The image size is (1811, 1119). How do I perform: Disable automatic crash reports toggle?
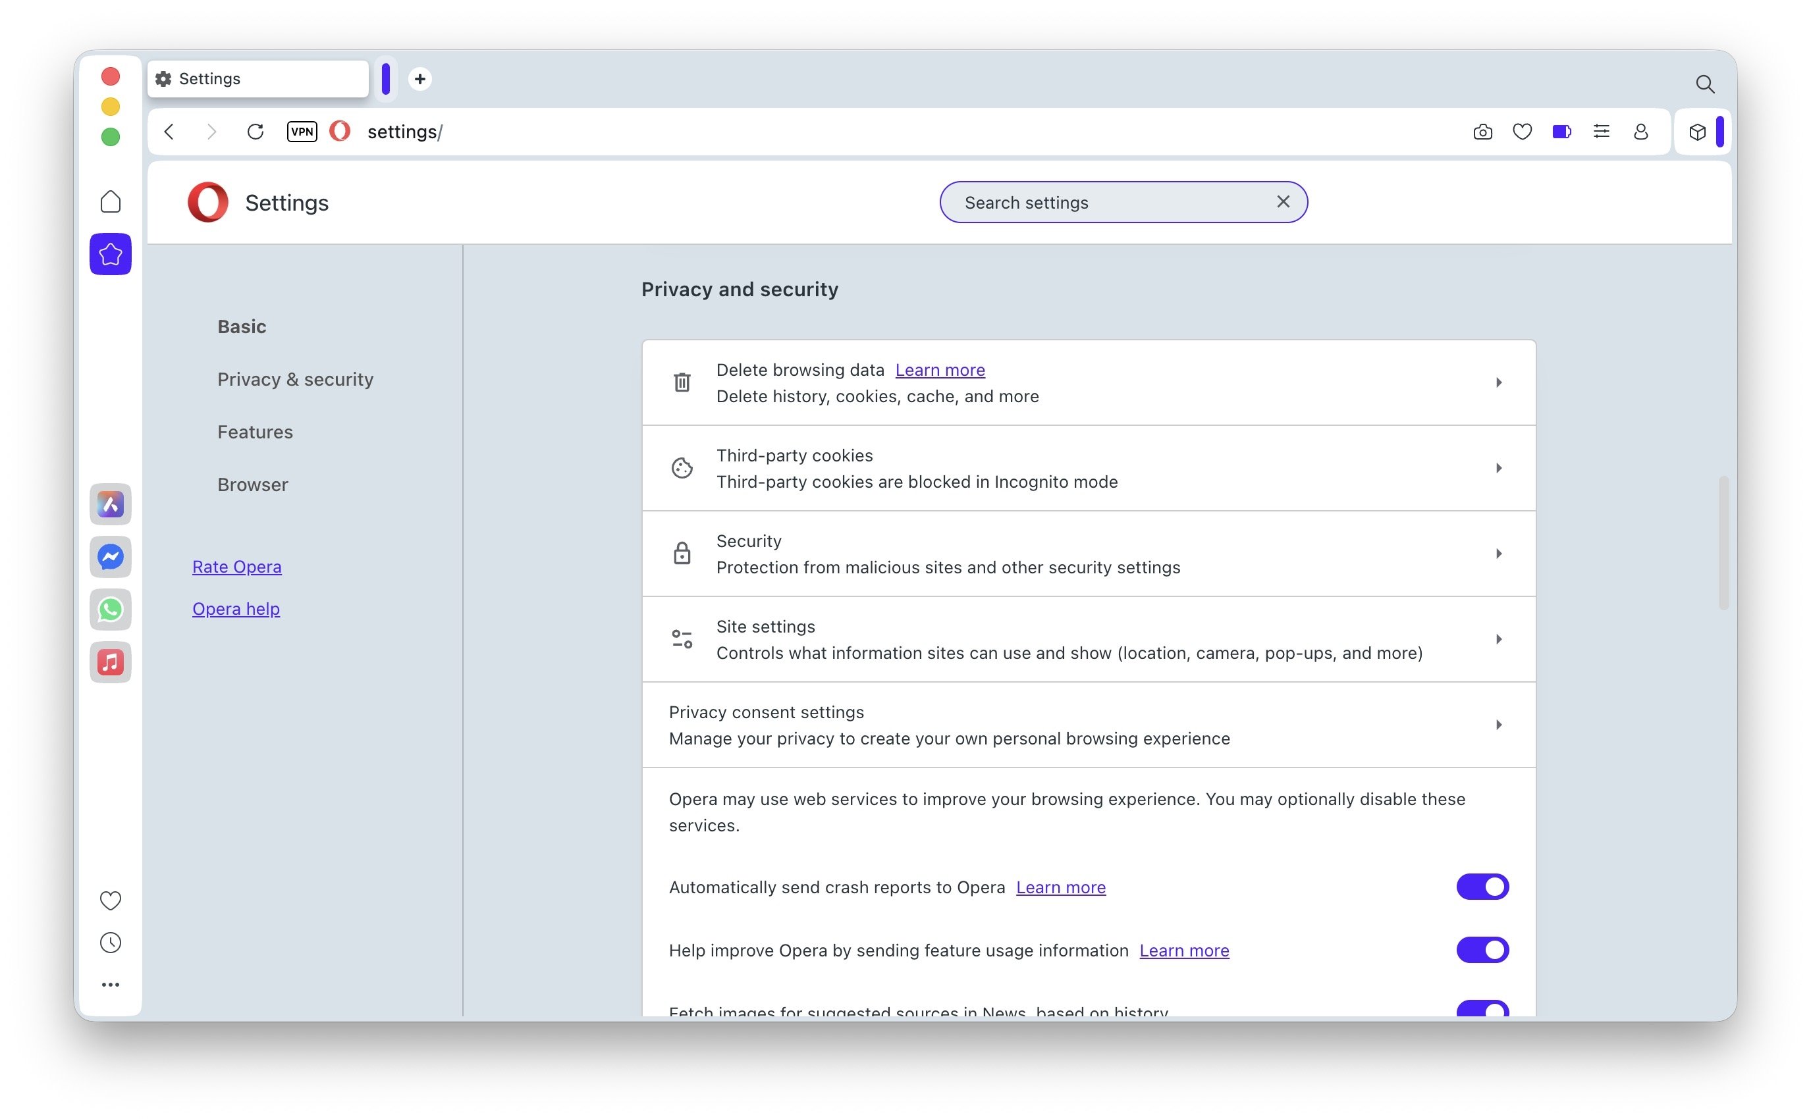pyautogui.click(x=1482, y=887)
